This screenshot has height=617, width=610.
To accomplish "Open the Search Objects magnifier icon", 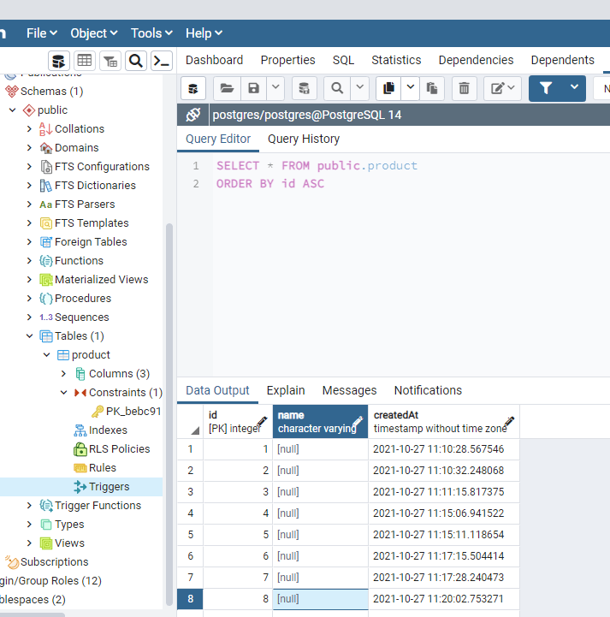I will click(136, 61).
